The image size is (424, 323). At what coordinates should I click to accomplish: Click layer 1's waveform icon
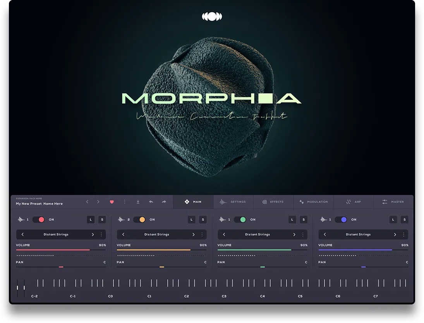click(21, 219)
